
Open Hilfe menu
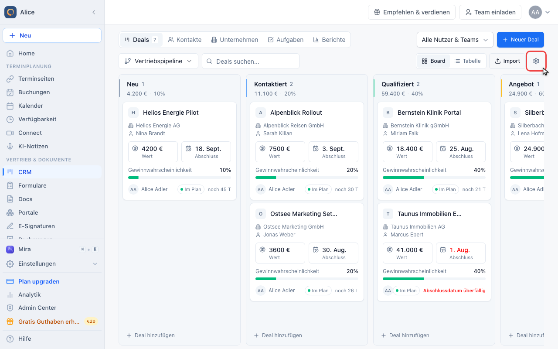[x=52, y=339]
